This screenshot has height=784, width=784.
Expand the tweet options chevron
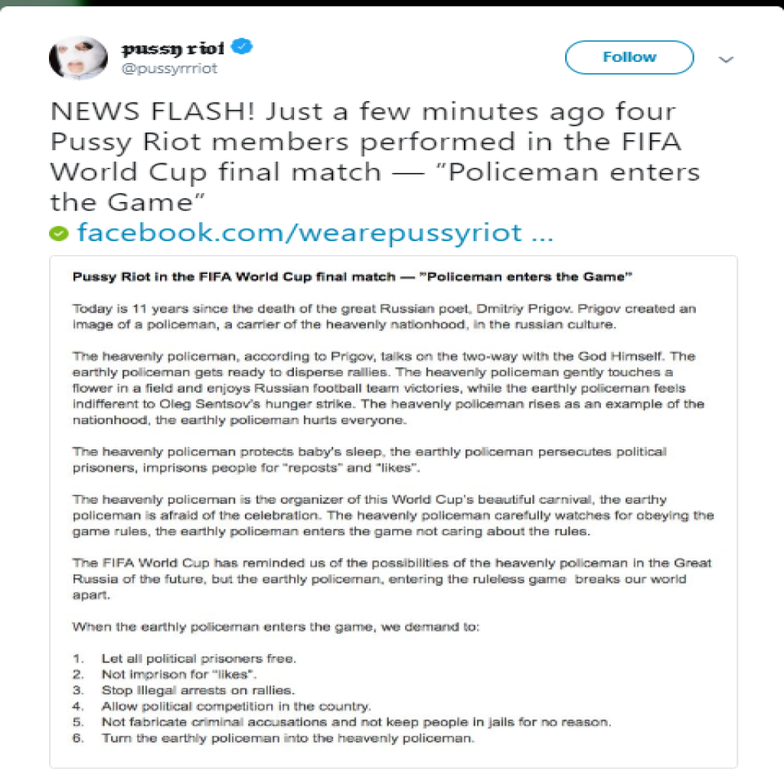[x=727, y=60]
